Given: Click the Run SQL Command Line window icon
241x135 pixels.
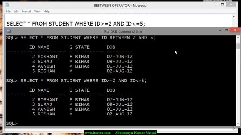Looking at the screenshot, I should [9, 31].
